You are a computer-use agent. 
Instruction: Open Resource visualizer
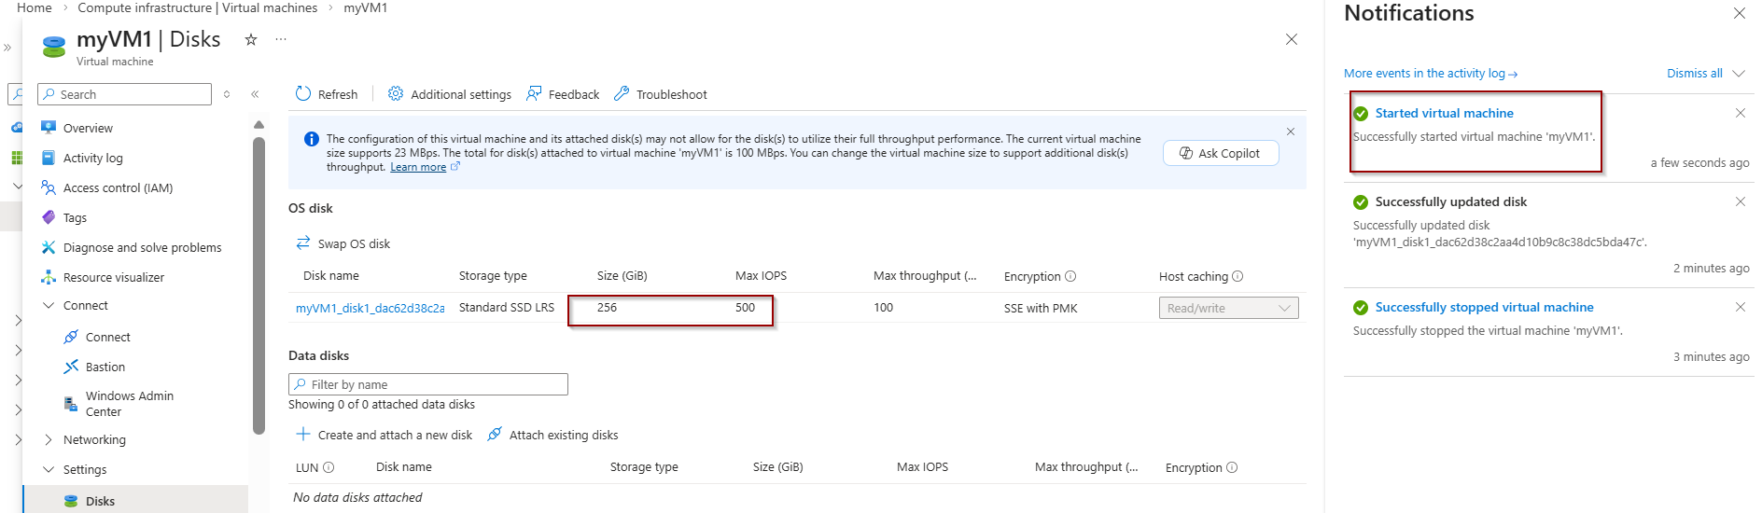point(113,277)
